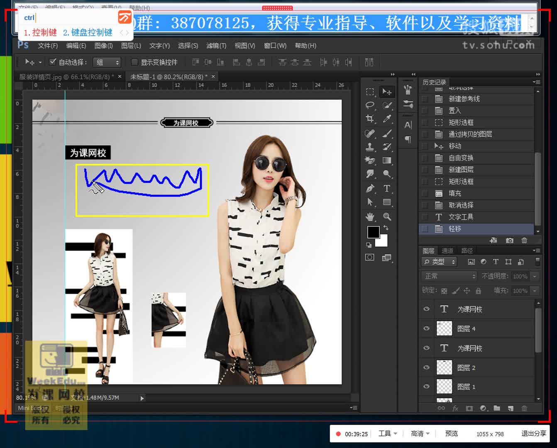This screenshot has width=557, height=448.
Task: Add layer style via fx icon
Action: point(455,408)
